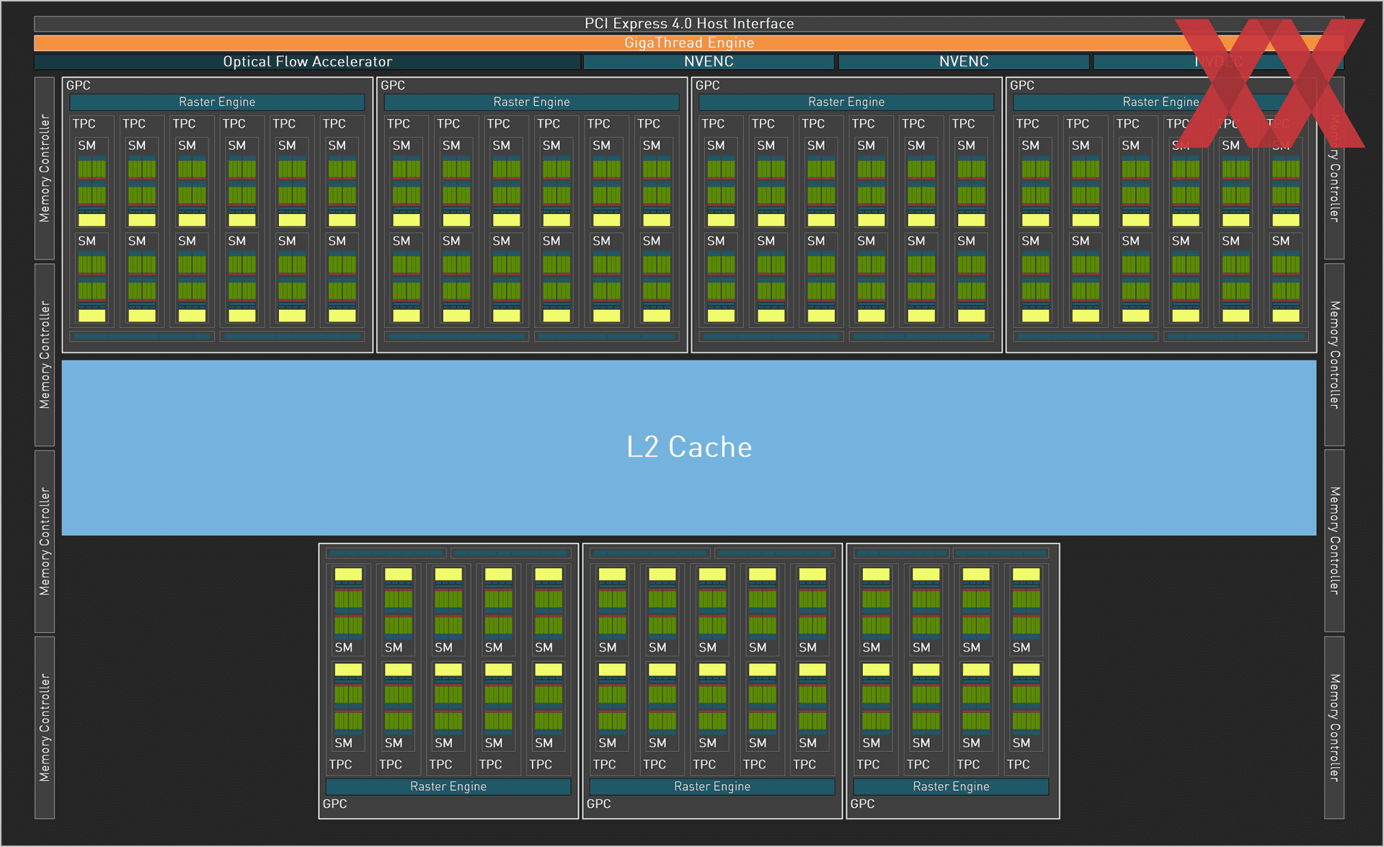Select Raster Engine in the rightmost bottom-row GPC
This screenshot has height=847, width=1384.
pyautogui.click(x=951, y=786)
